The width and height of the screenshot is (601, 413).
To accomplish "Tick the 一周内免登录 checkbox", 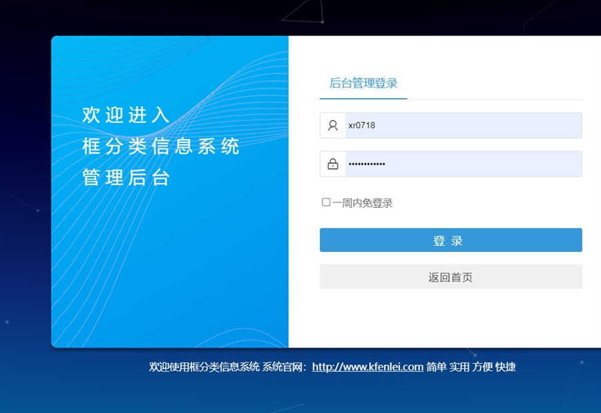I will (326, 202).
